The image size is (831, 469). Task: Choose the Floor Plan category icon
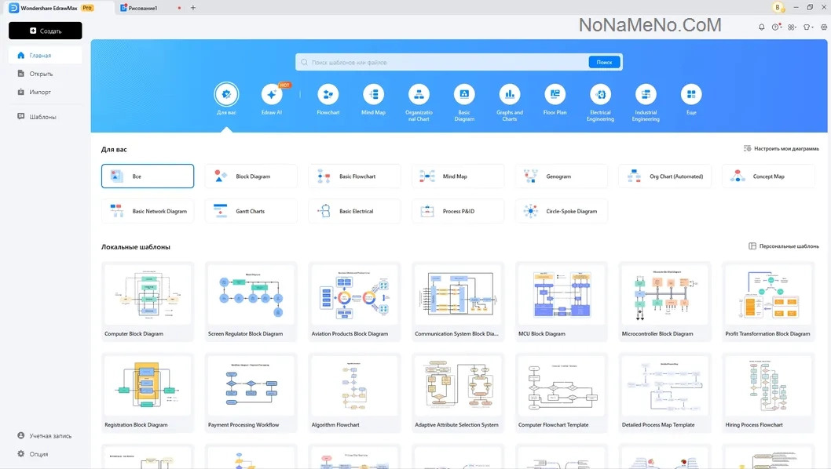pos(555,95)
